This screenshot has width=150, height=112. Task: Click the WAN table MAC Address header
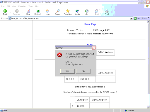105,52
